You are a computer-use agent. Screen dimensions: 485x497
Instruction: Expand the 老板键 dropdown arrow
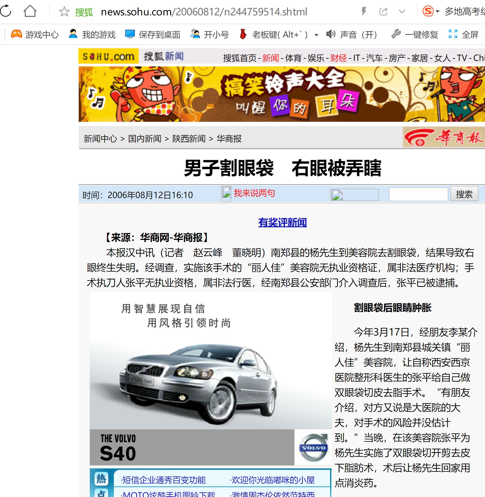[316, 35]
